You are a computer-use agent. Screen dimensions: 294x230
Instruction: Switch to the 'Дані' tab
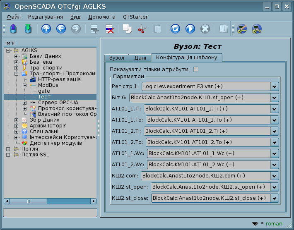140,58
